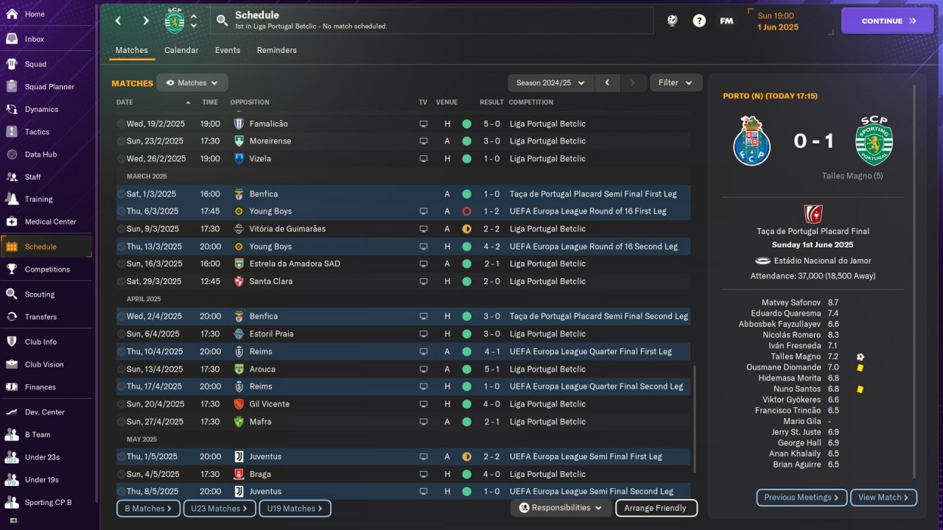Expand the Responsibilities dropdown
This screenshot has height=530, width=943.
pos(561,508)
